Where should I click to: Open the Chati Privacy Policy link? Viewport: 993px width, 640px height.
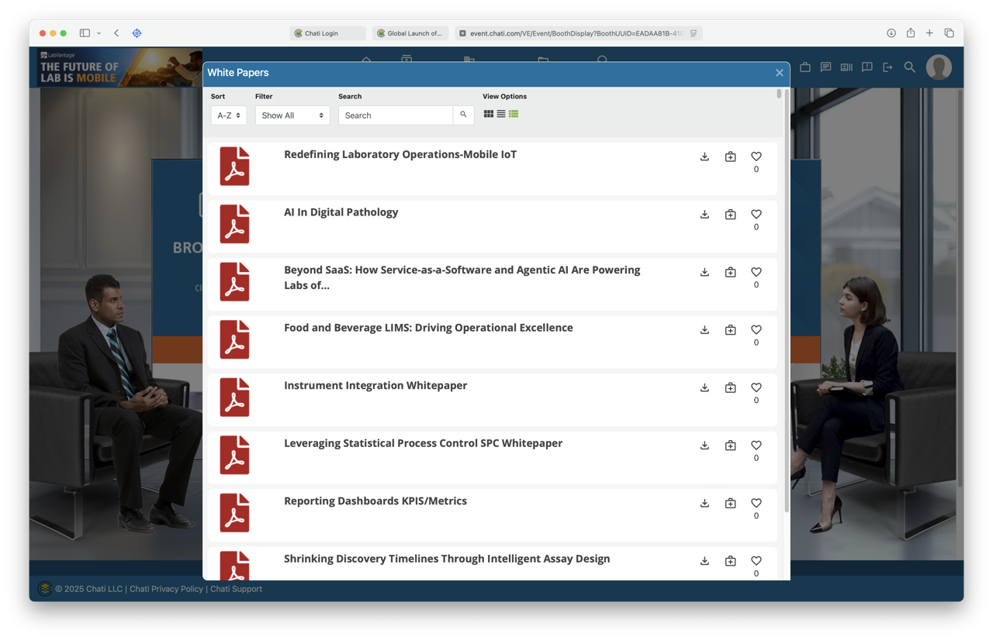click(166, 589)
